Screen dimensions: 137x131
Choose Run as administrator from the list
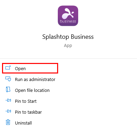35,80
